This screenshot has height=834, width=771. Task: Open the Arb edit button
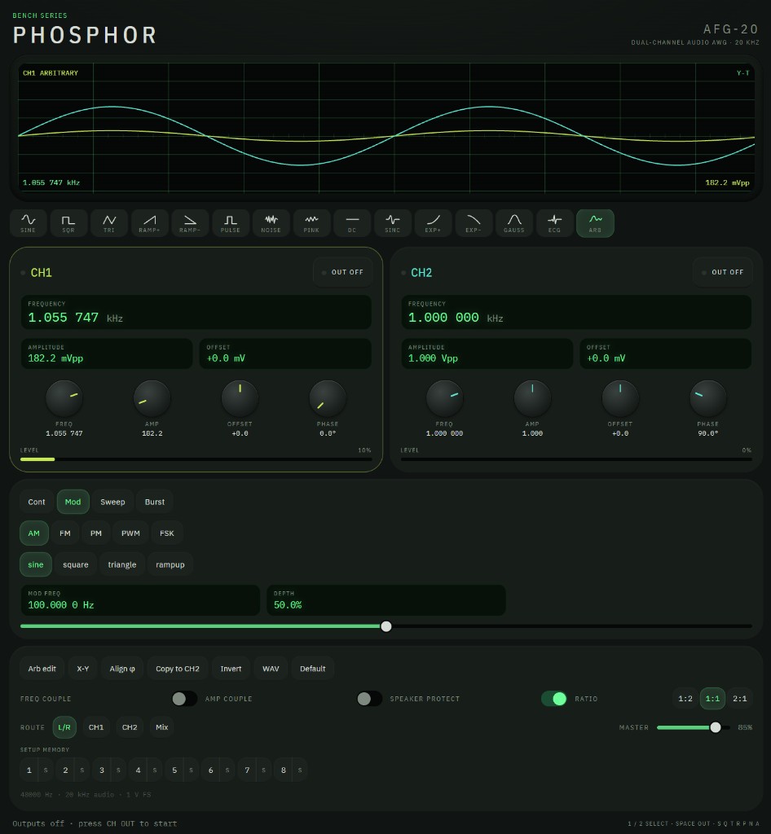(42, 669)
